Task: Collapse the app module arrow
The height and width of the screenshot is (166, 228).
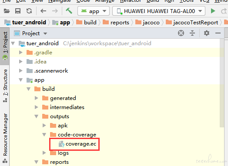Action: [21, 80]
